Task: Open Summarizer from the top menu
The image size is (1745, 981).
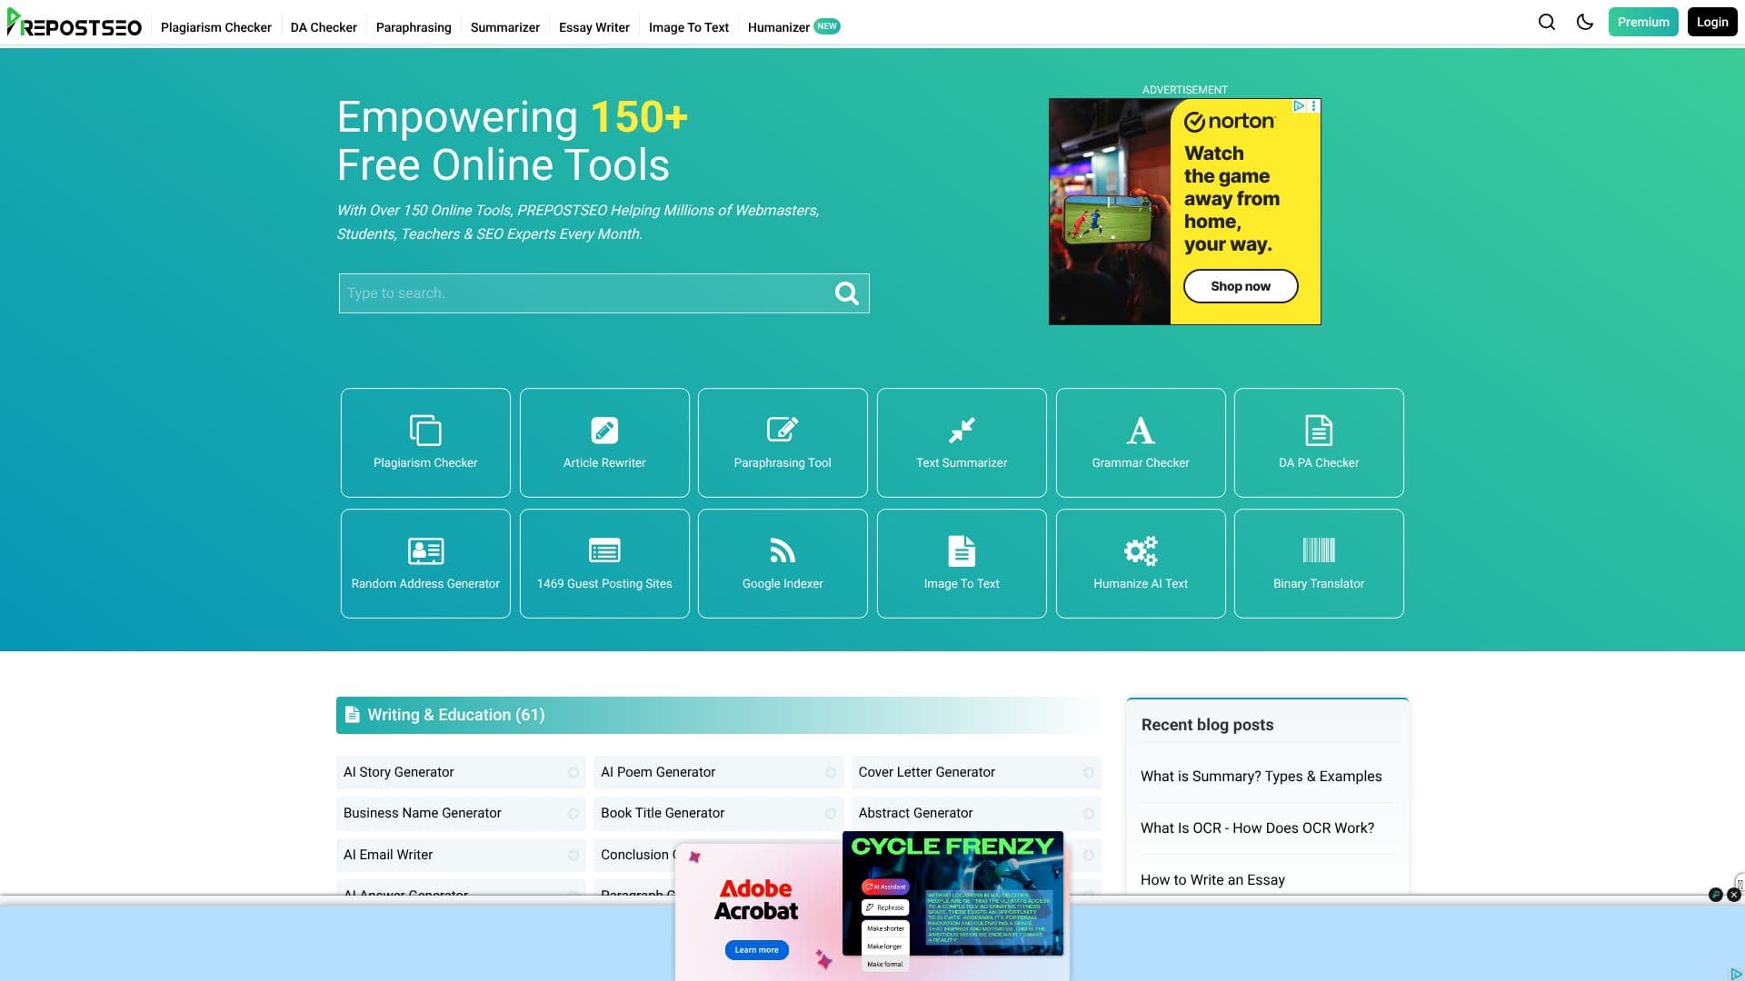Action: point(505,27)
